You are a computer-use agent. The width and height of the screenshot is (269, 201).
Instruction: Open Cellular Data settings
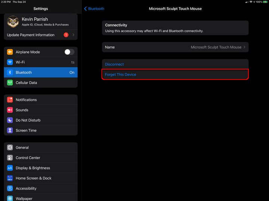[41, 82]
